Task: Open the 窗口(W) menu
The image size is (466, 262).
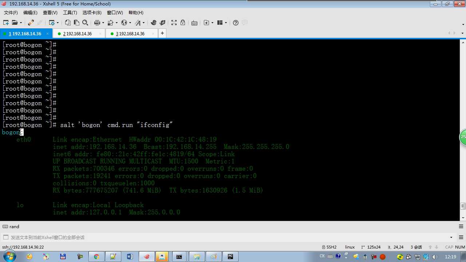Action: 115,13
